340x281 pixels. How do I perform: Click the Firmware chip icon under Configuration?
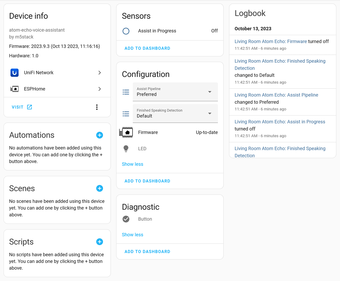pos(126,132)
